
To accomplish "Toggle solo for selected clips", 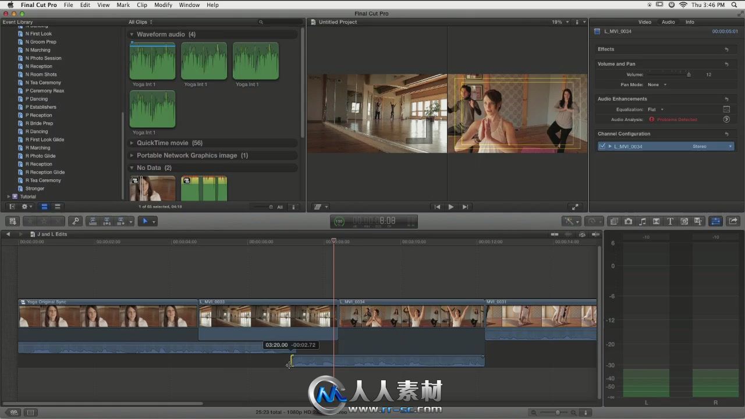I will pos(582,234).
